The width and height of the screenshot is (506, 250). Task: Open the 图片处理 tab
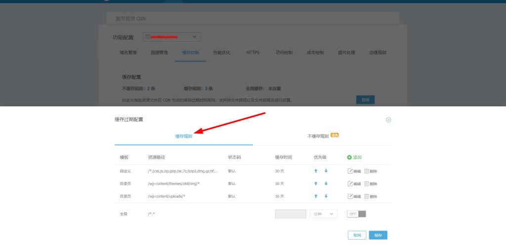pos(346,52)
